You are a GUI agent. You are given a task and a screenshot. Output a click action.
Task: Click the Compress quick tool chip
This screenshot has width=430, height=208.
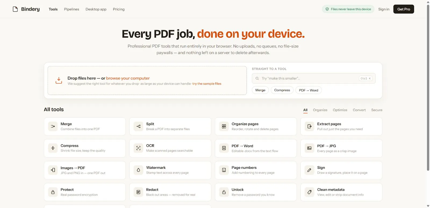pos(282,90)
